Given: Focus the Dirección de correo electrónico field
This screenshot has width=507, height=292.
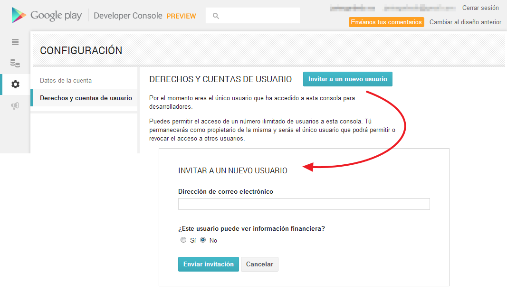Looking at the screenshot, I should coord(304,204).
